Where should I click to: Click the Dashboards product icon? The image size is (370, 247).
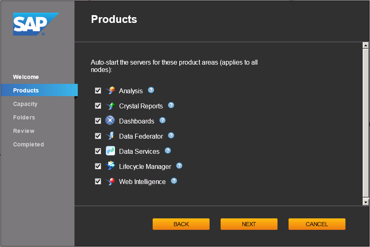point(110,121)
